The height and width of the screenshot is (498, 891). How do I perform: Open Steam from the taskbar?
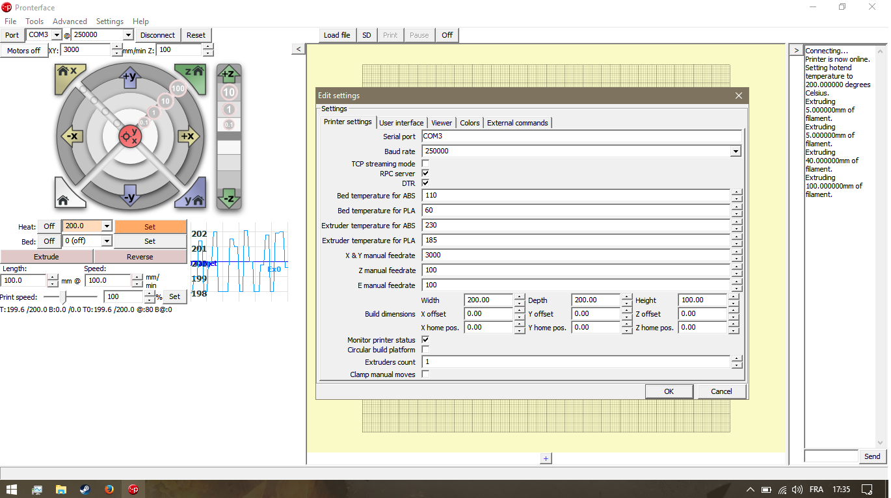85,489
